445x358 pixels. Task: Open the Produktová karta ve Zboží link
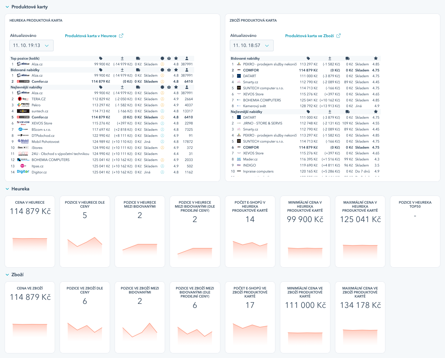coord(313,36)
